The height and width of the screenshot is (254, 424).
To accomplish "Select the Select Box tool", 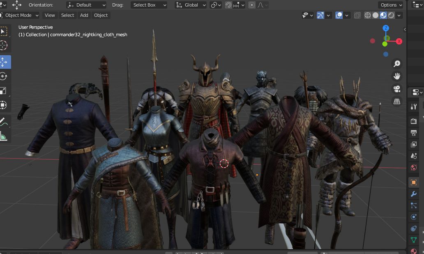I will coord(4,31).
